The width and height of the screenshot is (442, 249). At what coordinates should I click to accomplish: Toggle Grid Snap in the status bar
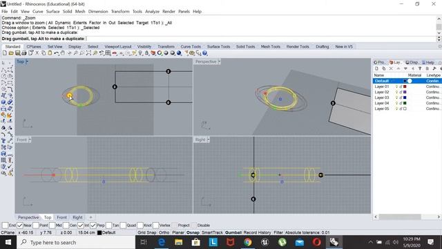pyautogui.click(x=146, y=232)
